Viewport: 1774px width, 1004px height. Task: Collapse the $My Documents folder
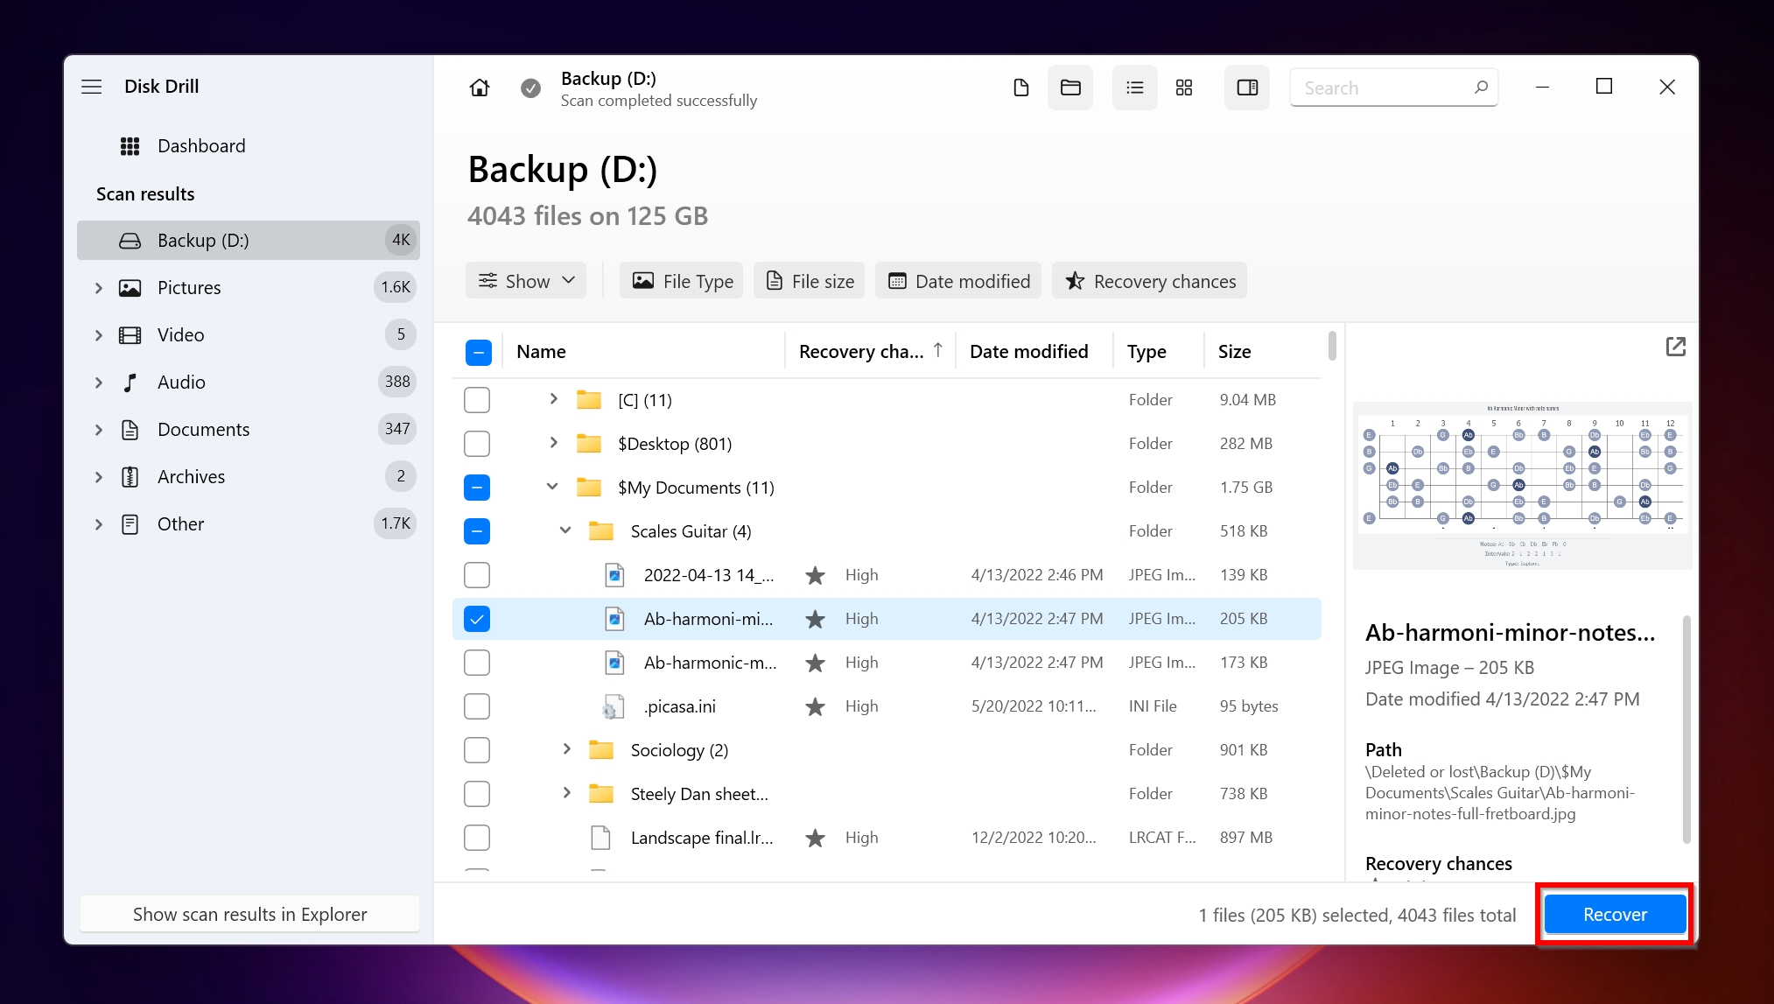[552, 487]
